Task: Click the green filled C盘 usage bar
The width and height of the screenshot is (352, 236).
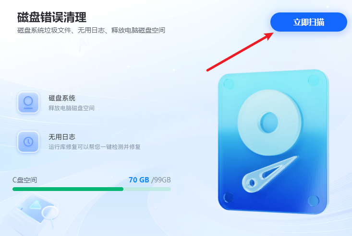Action: click(68, 189)
